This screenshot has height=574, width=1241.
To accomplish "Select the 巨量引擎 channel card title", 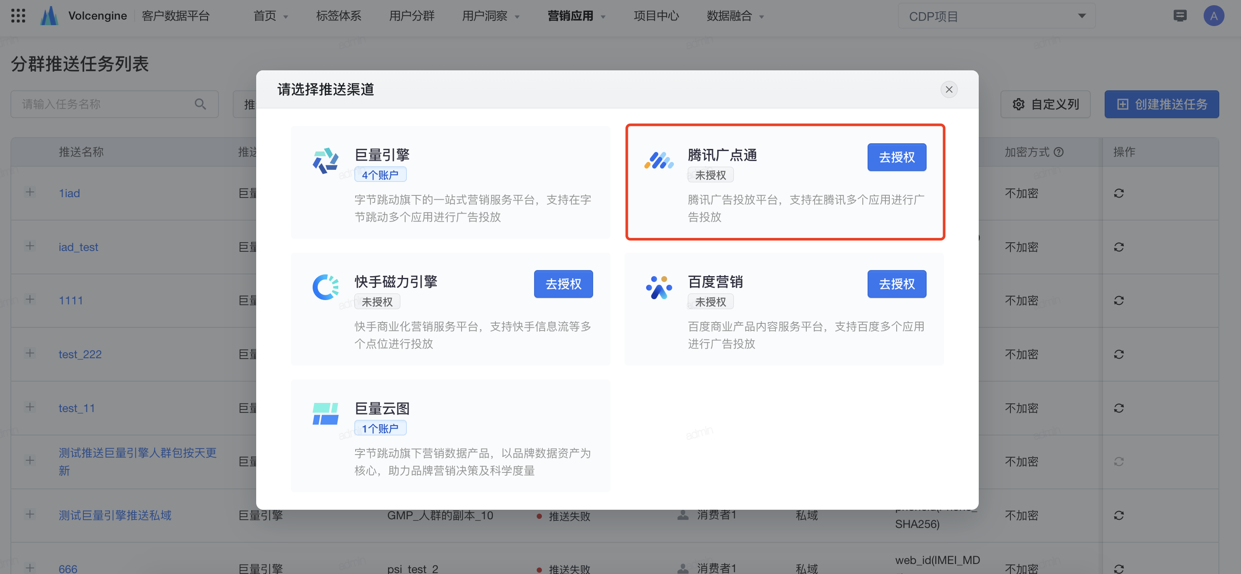I will point(382,155).
